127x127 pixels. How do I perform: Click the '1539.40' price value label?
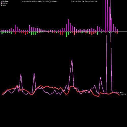(123, 95)
